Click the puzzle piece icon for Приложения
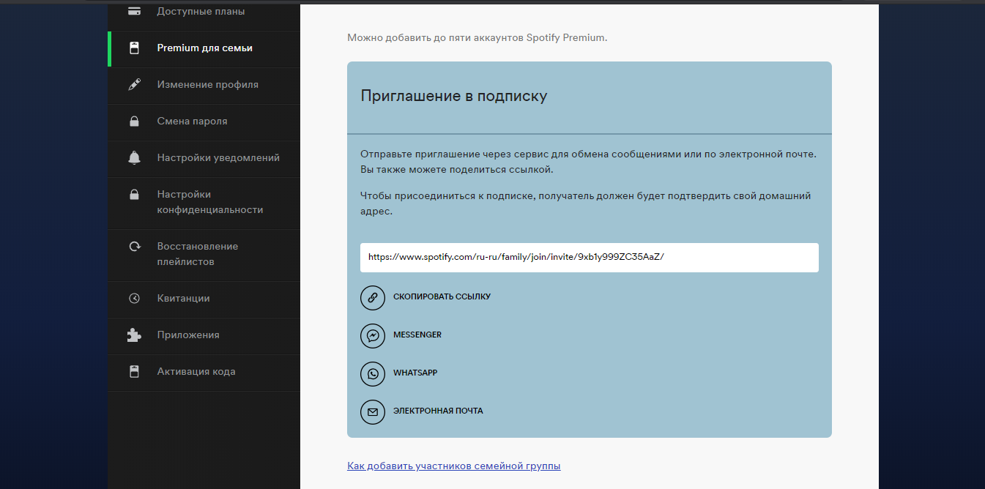The width and height of the screenshot is (985, 489). pos(134,335)
